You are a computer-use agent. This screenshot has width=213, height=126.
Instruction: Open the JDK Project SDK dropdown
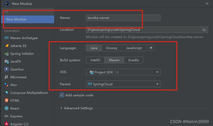click(123, 72)
